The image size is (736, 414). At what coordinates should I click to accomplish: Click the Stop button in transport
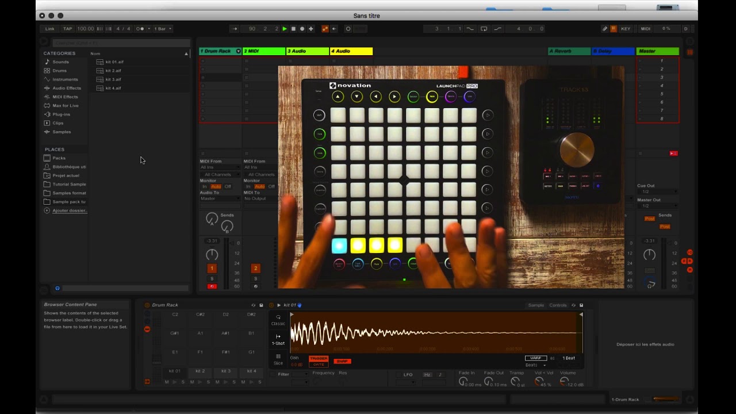(x=293, y=29)
